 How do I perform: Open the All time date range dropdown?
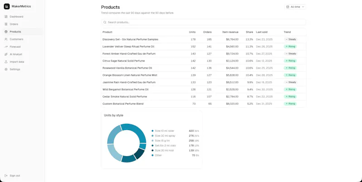pyautogui.click(x=295, y=7)
